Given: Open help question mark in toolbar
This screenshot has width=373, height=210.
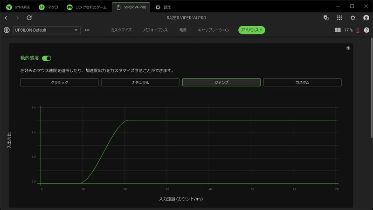Looking at the screenshot, I should [366, 30].
